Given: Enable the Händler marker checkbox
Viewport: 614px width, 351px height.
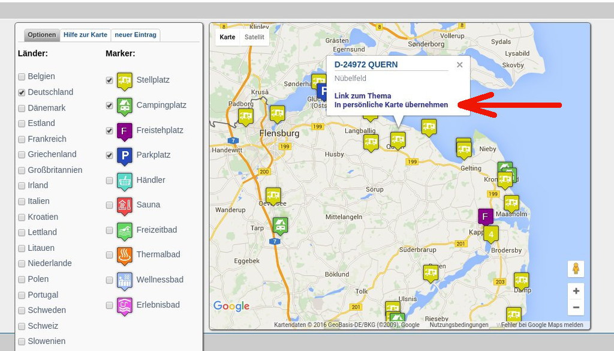Looking at the screenshot, I should [109, 180].
